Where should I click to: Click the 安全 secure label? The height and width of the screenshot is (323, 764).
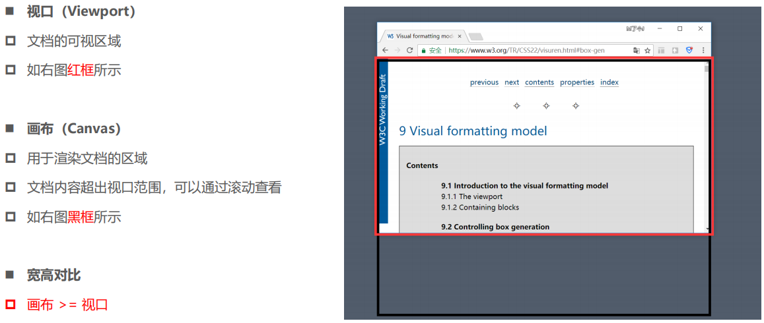435,50
